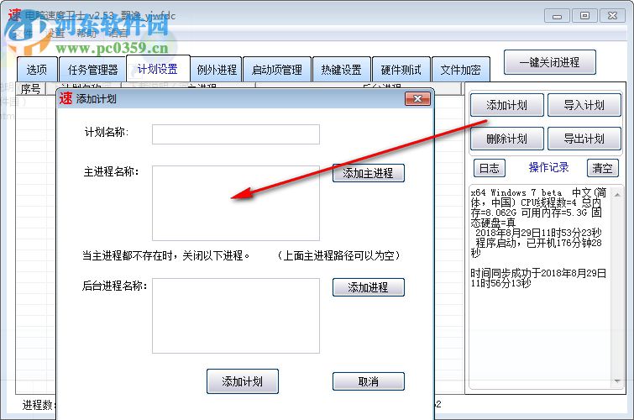Click inside the 后台进程名称 list box
This screenshot has width=634, height=420.
pyautogui.click(x=236, y=316)
